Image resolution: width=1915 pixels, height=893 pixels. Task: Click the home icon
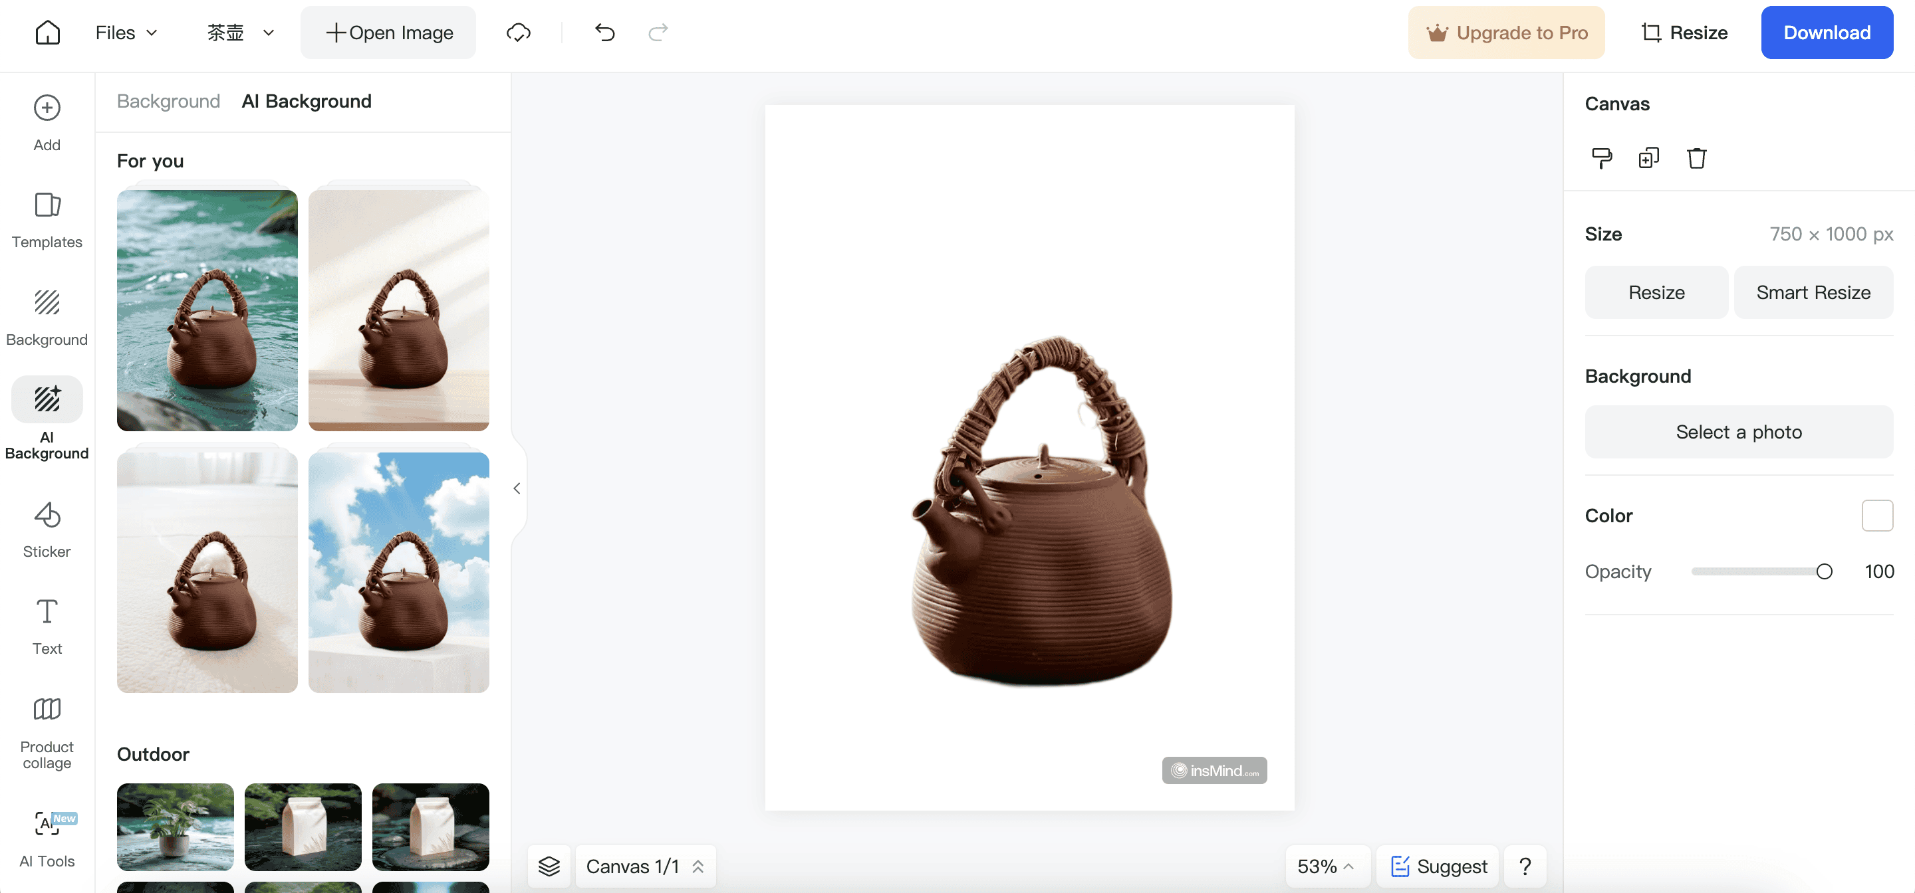48,33
